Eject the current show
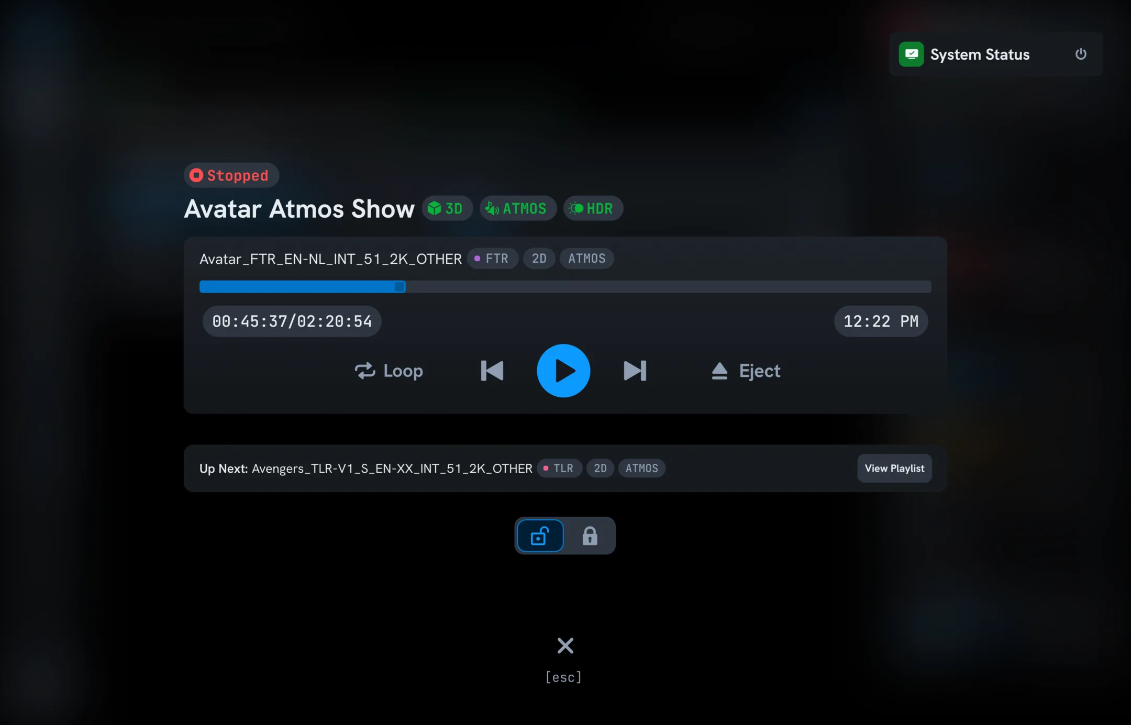Image resolution: width=1131 pixels, height=725 pixels. pos(746,371)
